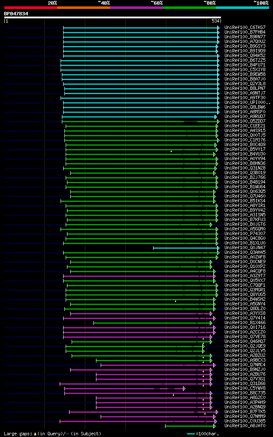
Task: Select label UniRef100_Q46HQ7
Action: click(245, 342)
